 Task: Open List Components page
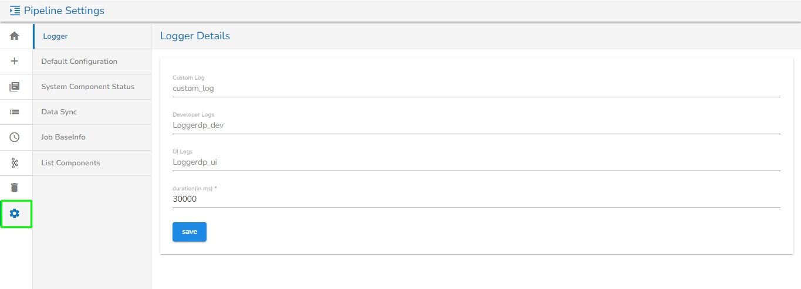(70, 163)
